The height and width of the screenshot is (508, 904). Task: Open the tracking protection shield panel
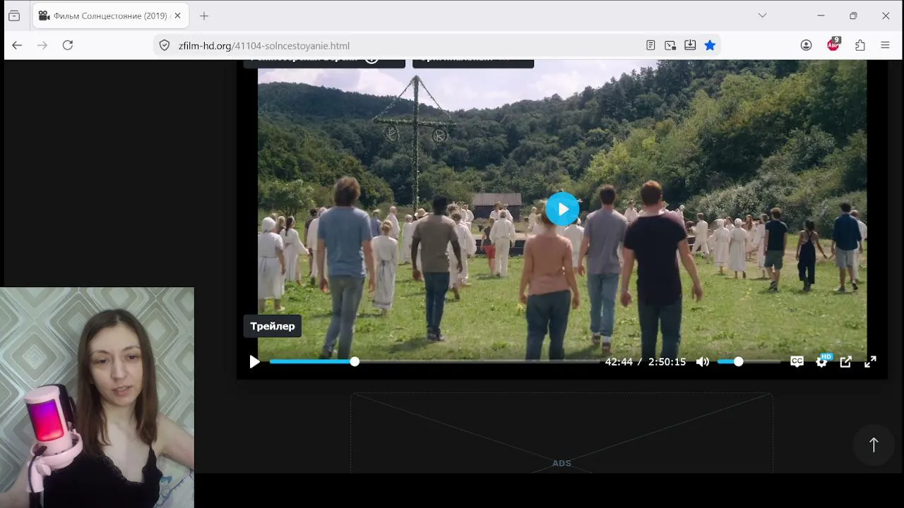(165, 45)
